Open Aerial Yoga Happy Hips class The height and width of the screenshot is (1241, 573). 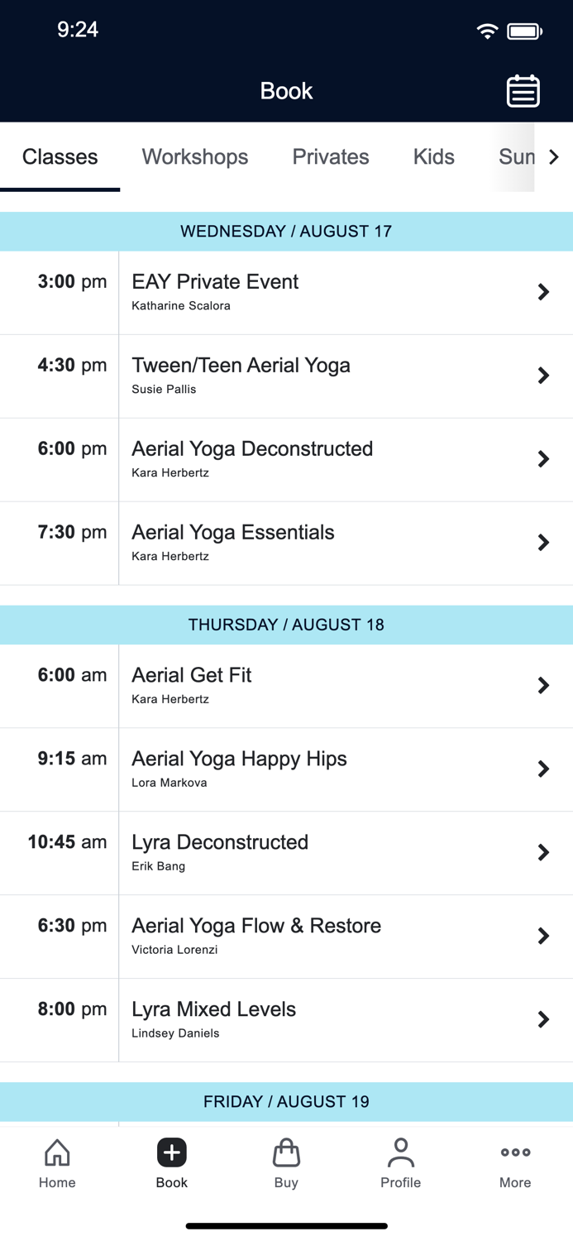pos(239,769)
